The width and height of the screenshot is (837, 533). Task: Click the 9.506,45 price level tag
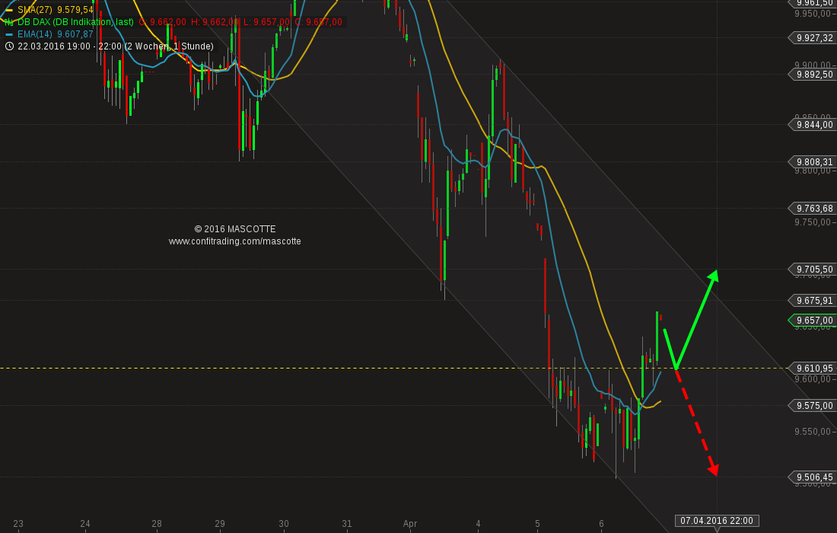(811, 477)
